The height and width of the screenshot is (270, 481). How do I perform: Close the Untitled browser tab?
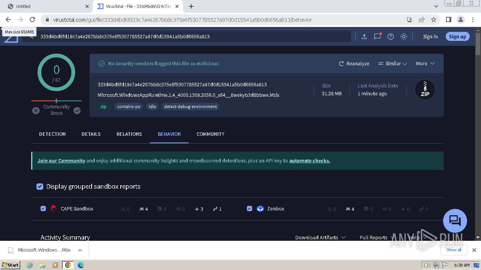(87, 6)
